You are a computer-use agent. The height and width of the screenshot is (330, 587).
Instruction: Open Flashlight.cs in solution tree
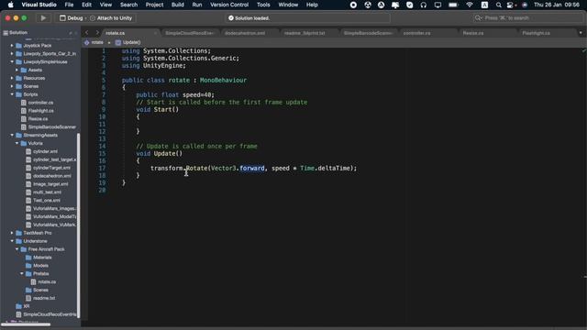pos(40,111)
